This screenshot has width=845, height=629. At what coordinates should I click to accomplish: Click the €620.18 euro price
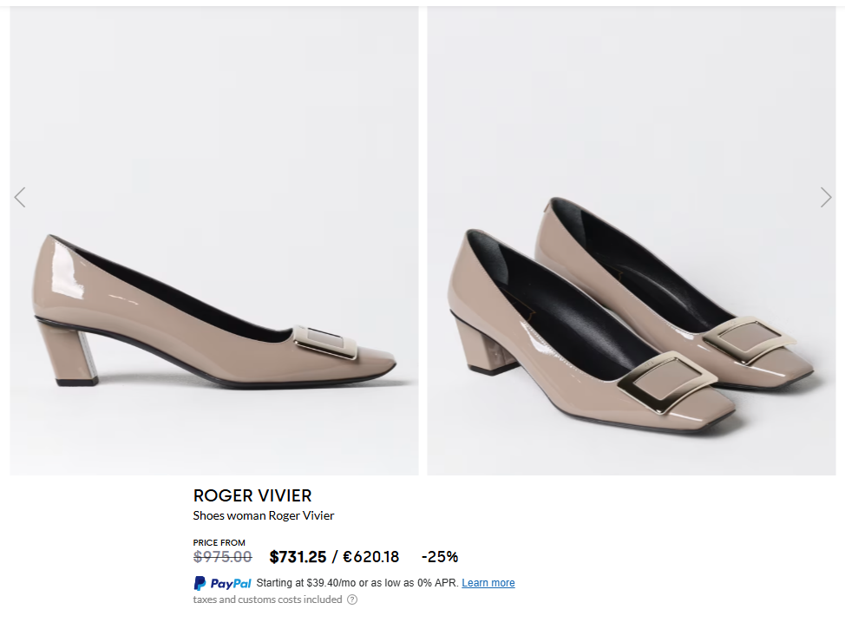[x=371, y=557]
